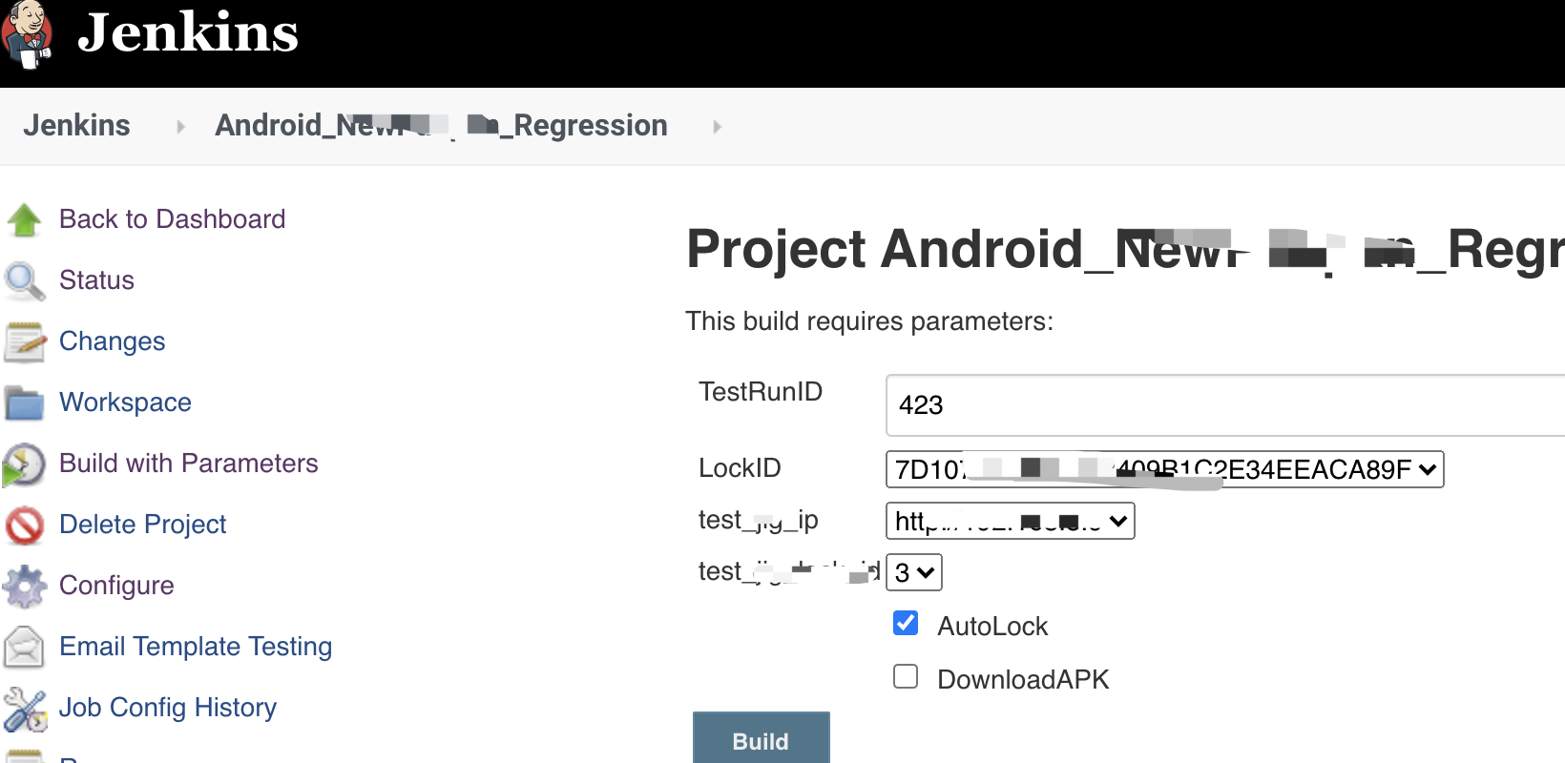Open the Changes link

tap(112, 341)
